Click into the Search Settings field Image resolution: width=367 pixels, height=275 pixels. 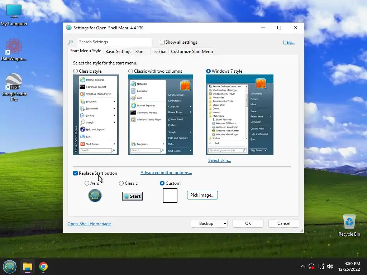tap(114, 42)
